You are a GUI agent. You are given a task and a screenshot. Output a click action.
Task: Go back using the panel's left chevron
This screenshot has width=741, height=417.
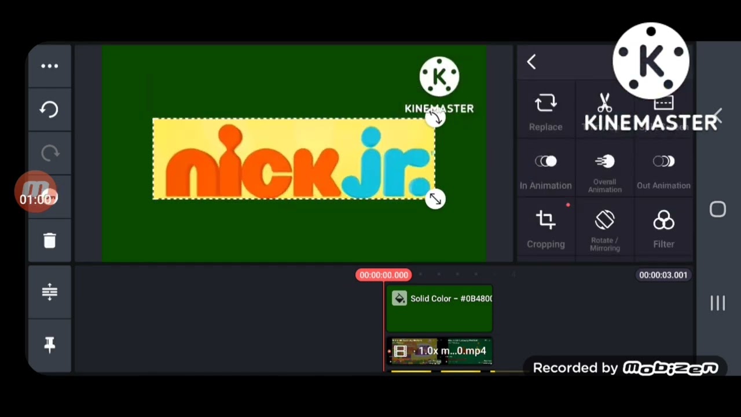pos(531,62)
